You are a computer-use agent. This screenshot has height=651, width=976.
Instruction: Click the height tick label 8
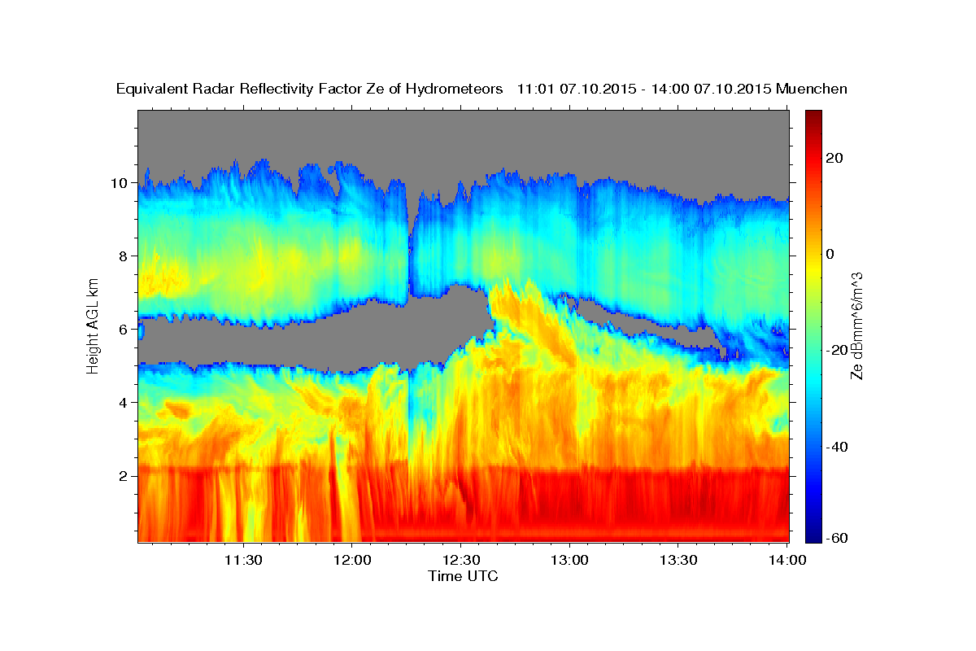coord(123,256)
